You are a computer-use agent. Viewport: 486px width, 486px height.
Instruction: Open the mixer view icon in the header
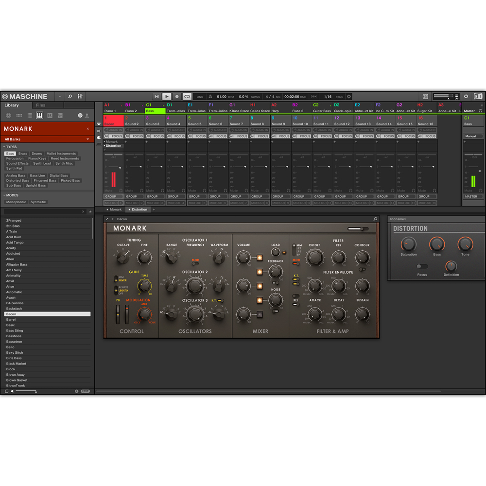click(80, 96)
